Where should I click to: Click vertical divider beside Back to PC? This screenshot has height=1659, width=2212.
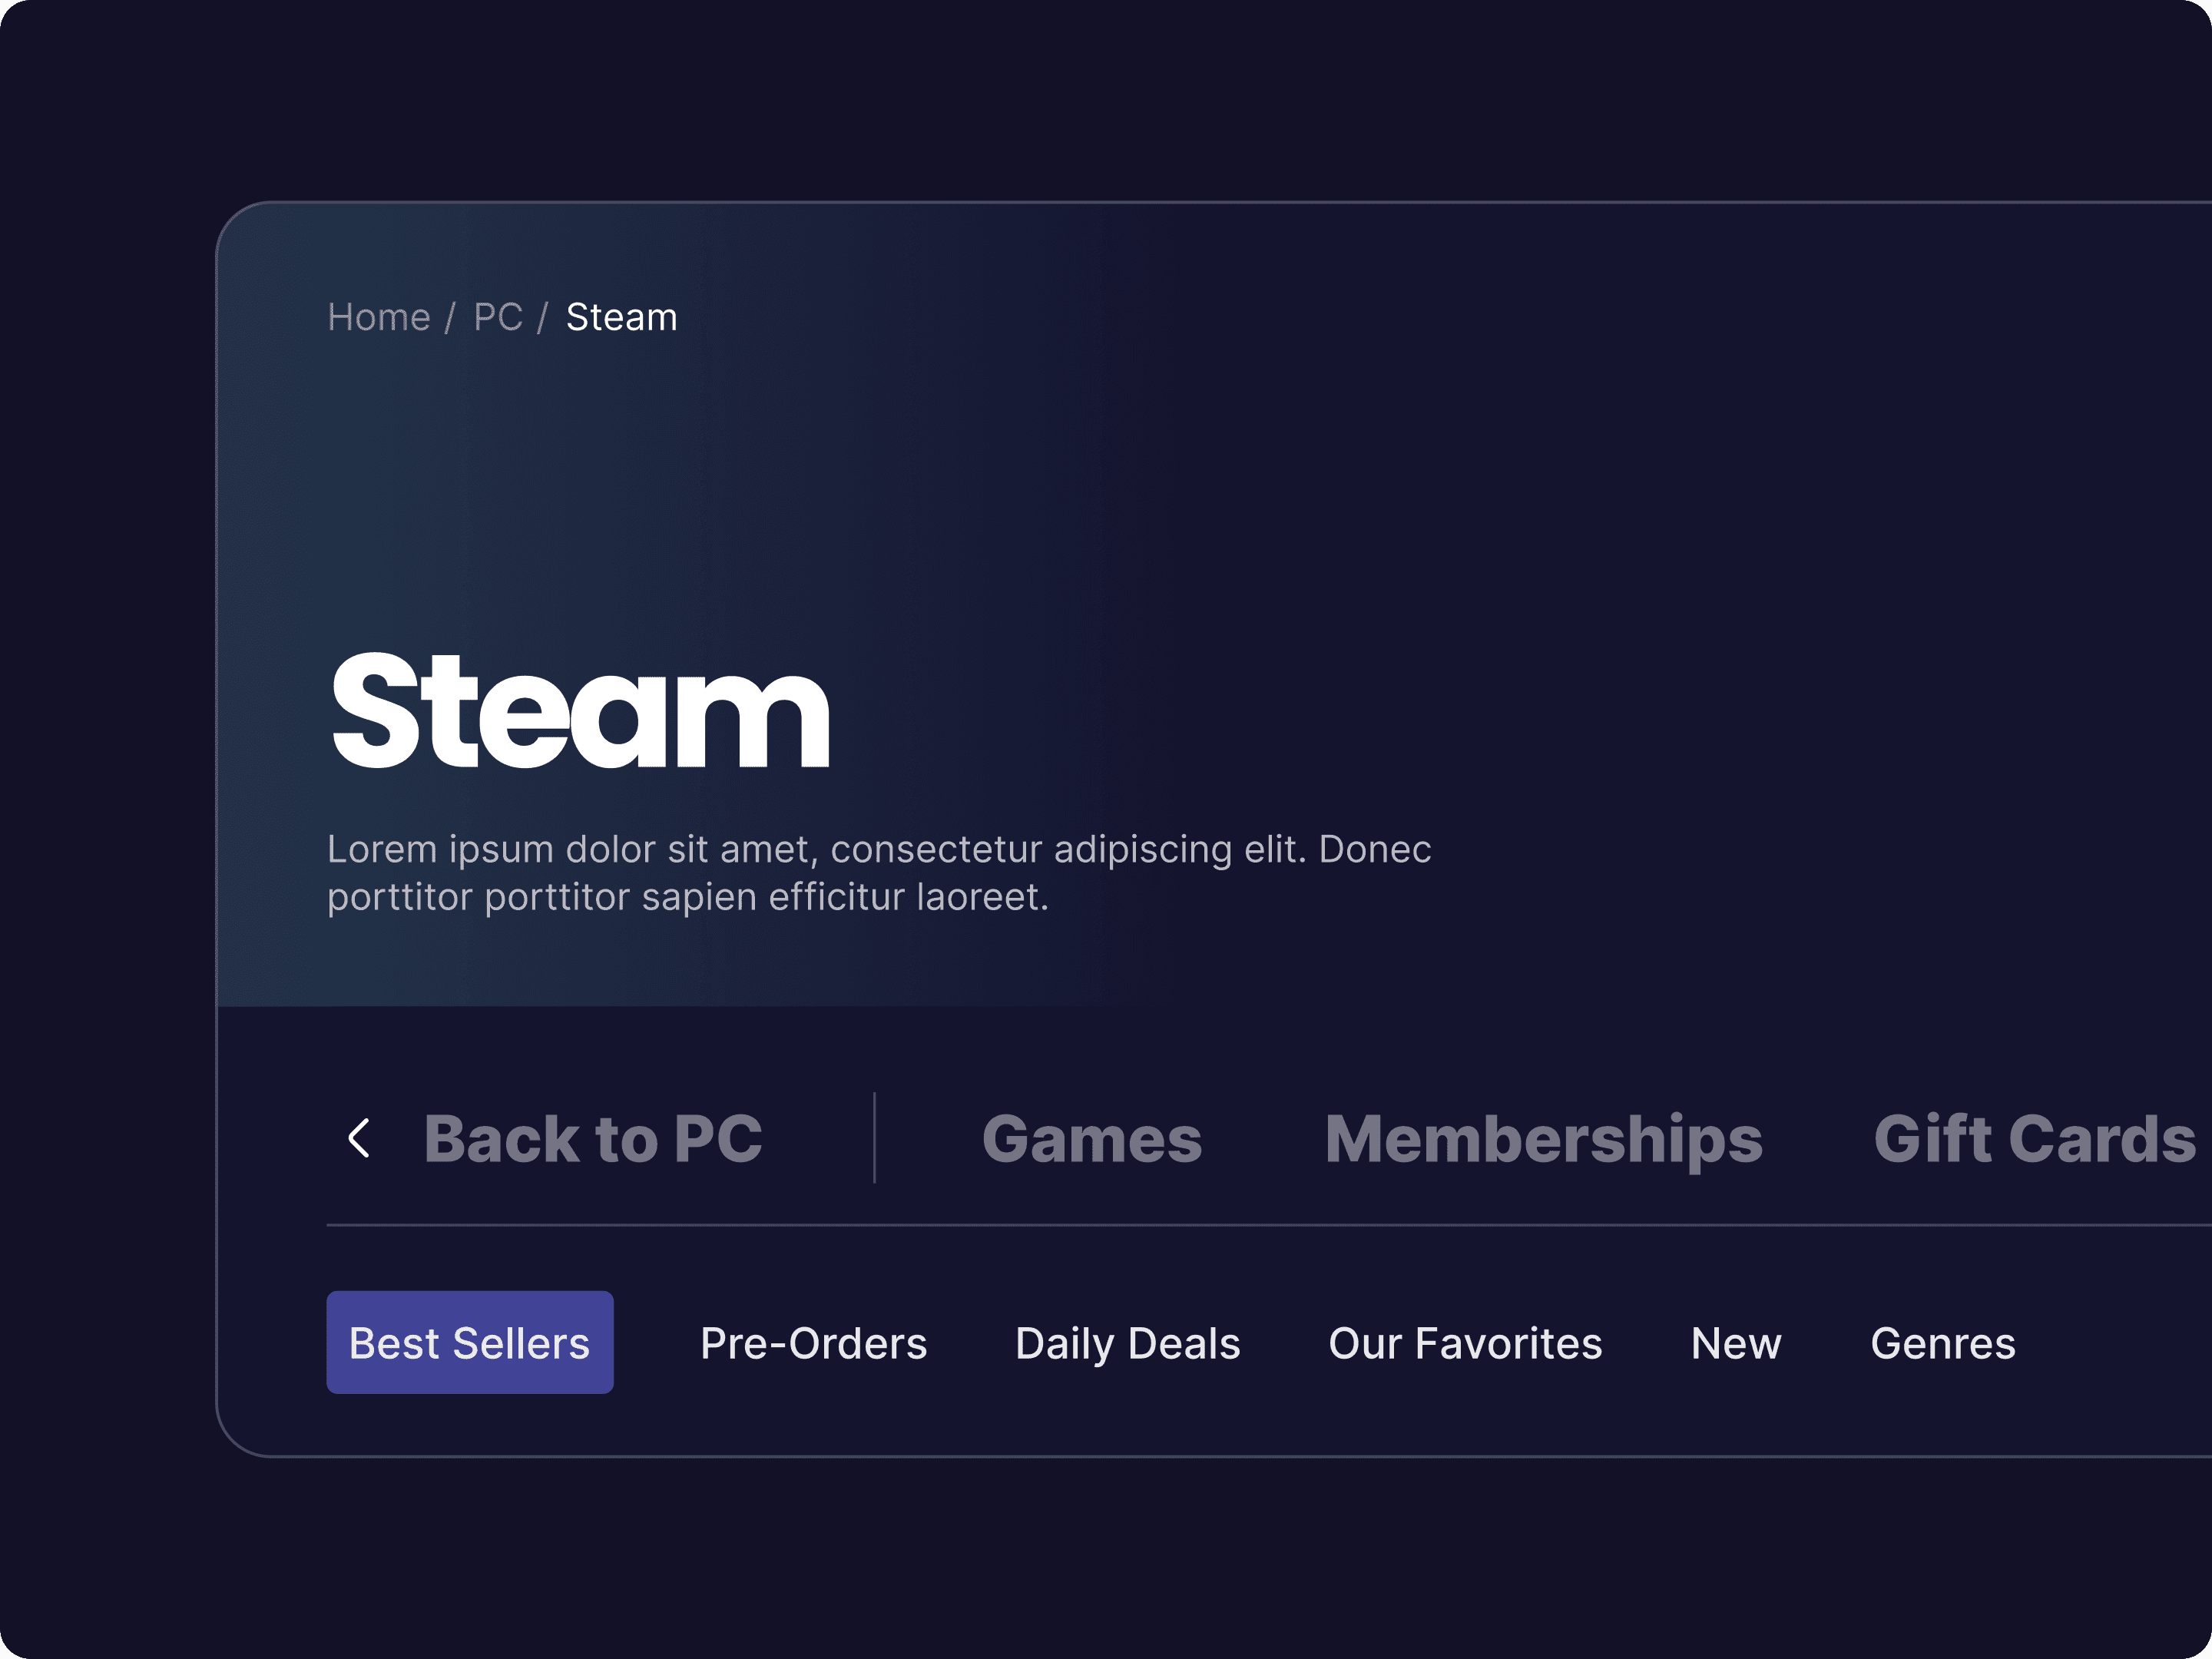click(874, 1138)
